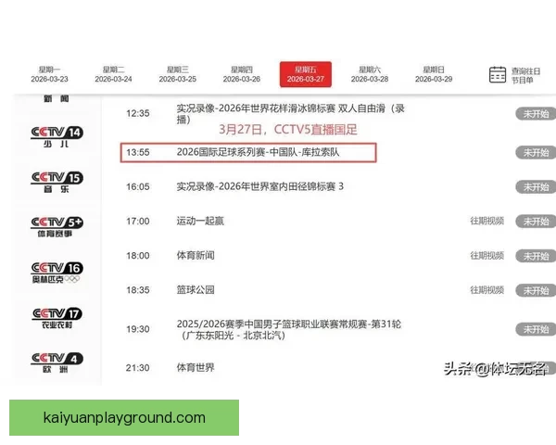Click the 12:35 time entry
Screen dimensions: 556x445
tap(138, 113)
